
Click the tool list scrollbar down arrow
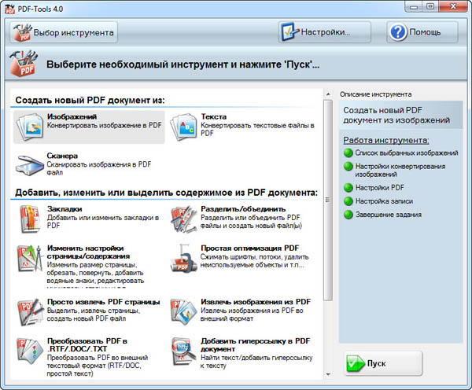pyautogui.click(x=328, y=374)
